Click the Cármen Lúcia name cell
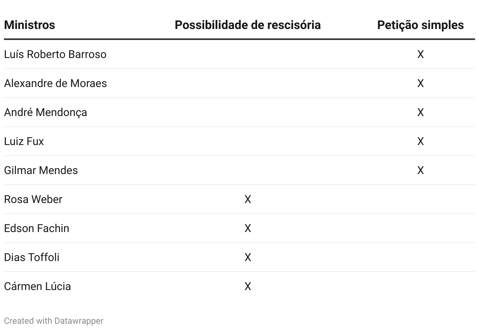 pyautogui.click(x=37, y=286)
